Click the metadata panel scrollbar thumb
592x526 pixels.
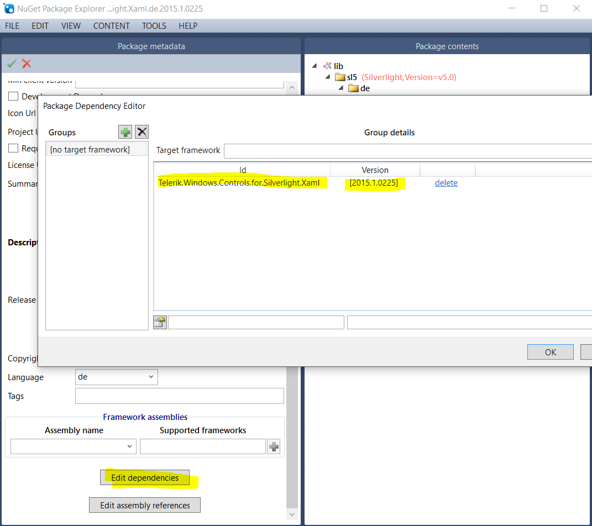click(x=292, y=438)
